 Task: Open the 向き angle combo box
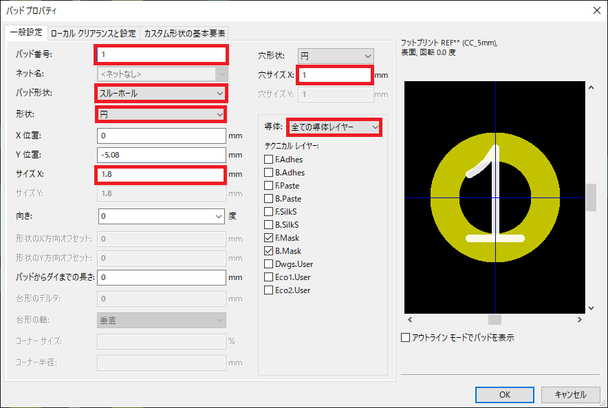(x=161, y=216)
